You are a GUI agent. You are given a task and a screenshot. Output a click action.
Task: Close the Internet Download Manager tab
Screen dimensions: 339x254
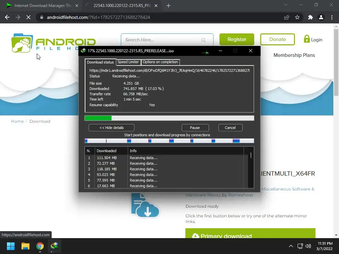point(77,6)
